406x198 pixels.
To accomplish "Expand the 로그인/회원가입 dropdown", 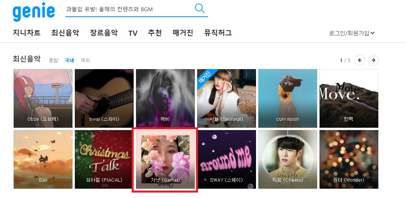I will coord(351,33).
